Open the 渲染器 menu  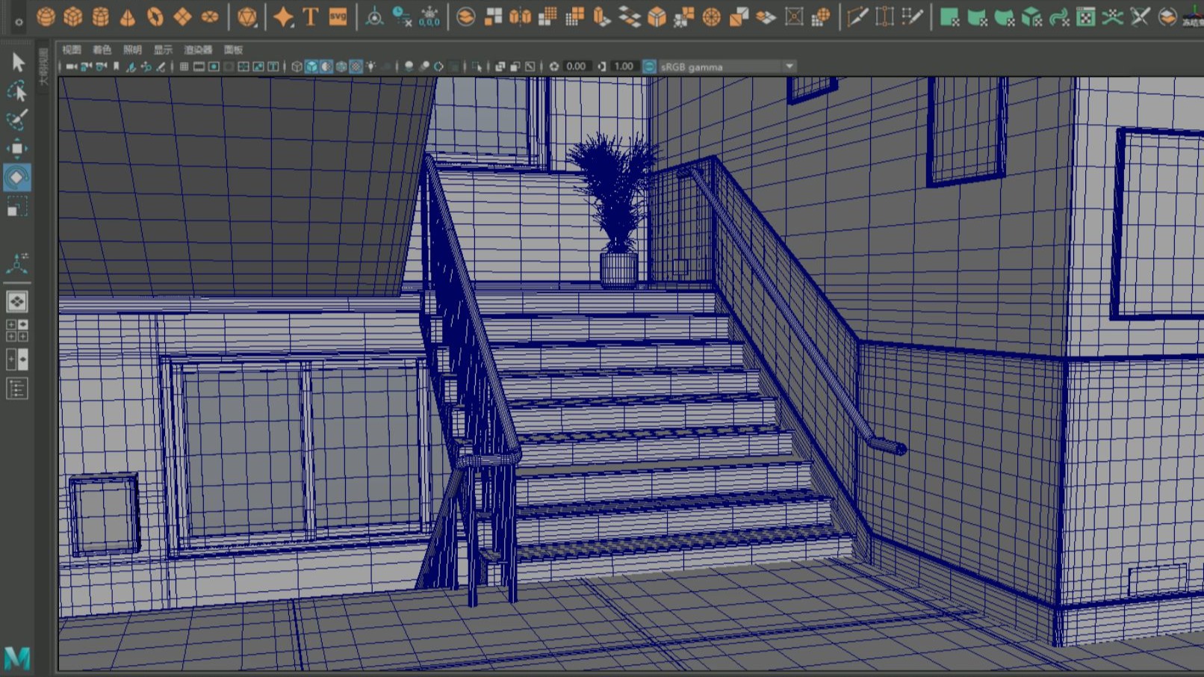(199, 50)
